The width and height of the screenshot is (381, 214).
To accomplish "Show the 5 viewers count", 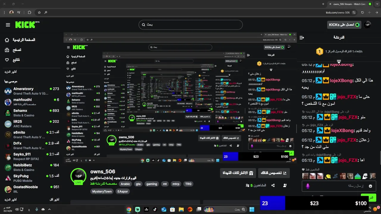I will pos(256,185).
